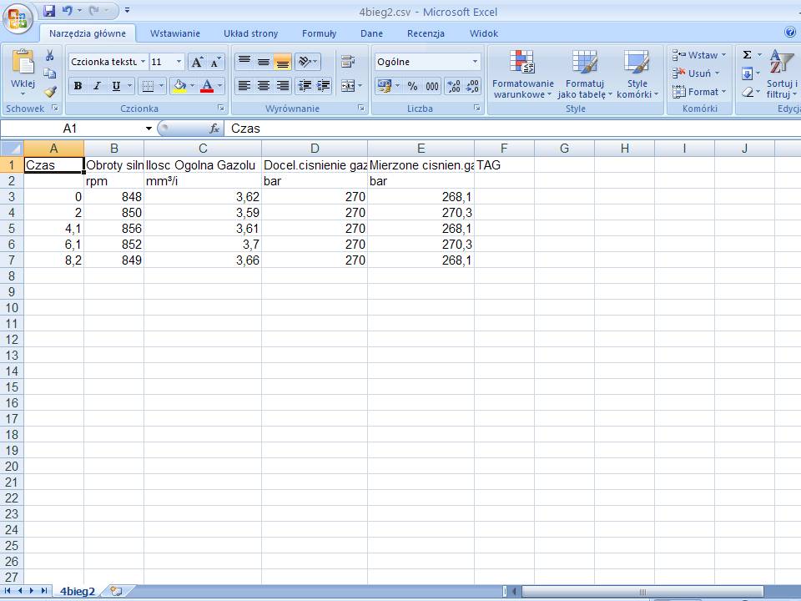This screenshot has width=801, height=601.
Task: Expand the Ogólne number format dropdown
Action: [475, 62]
